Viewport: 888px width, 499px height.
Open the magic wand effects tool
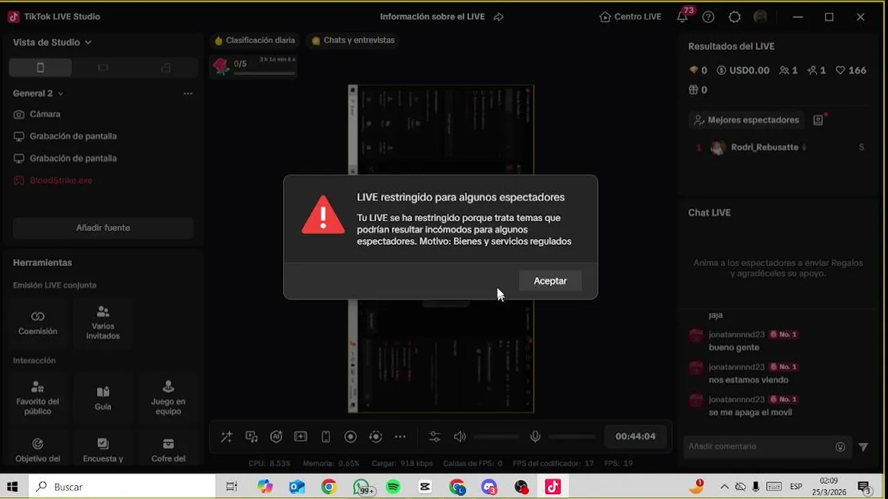(226, 437)
